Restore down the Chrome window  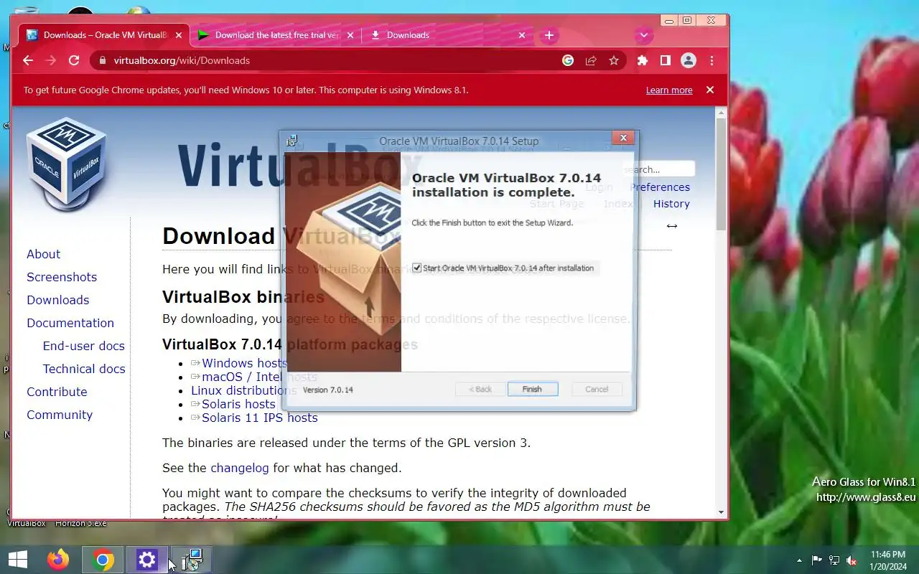pyautogui.click(x=687, y=20)
